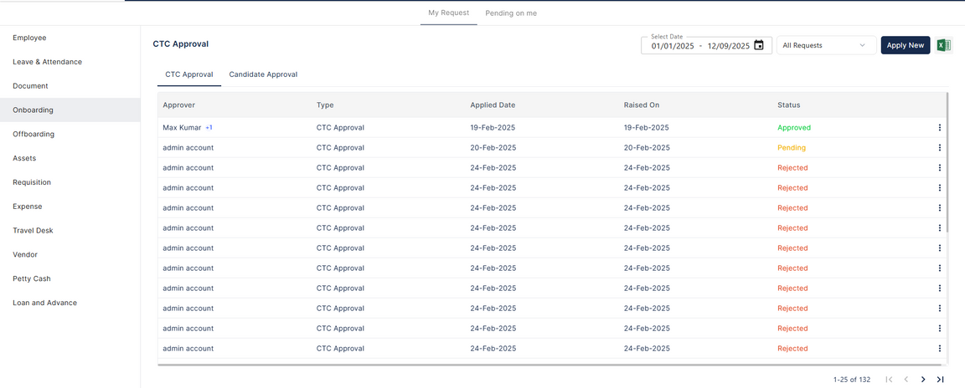965x388 pixels.
Task: Click the +1 additional approvers link
Action: pos(209,128)
